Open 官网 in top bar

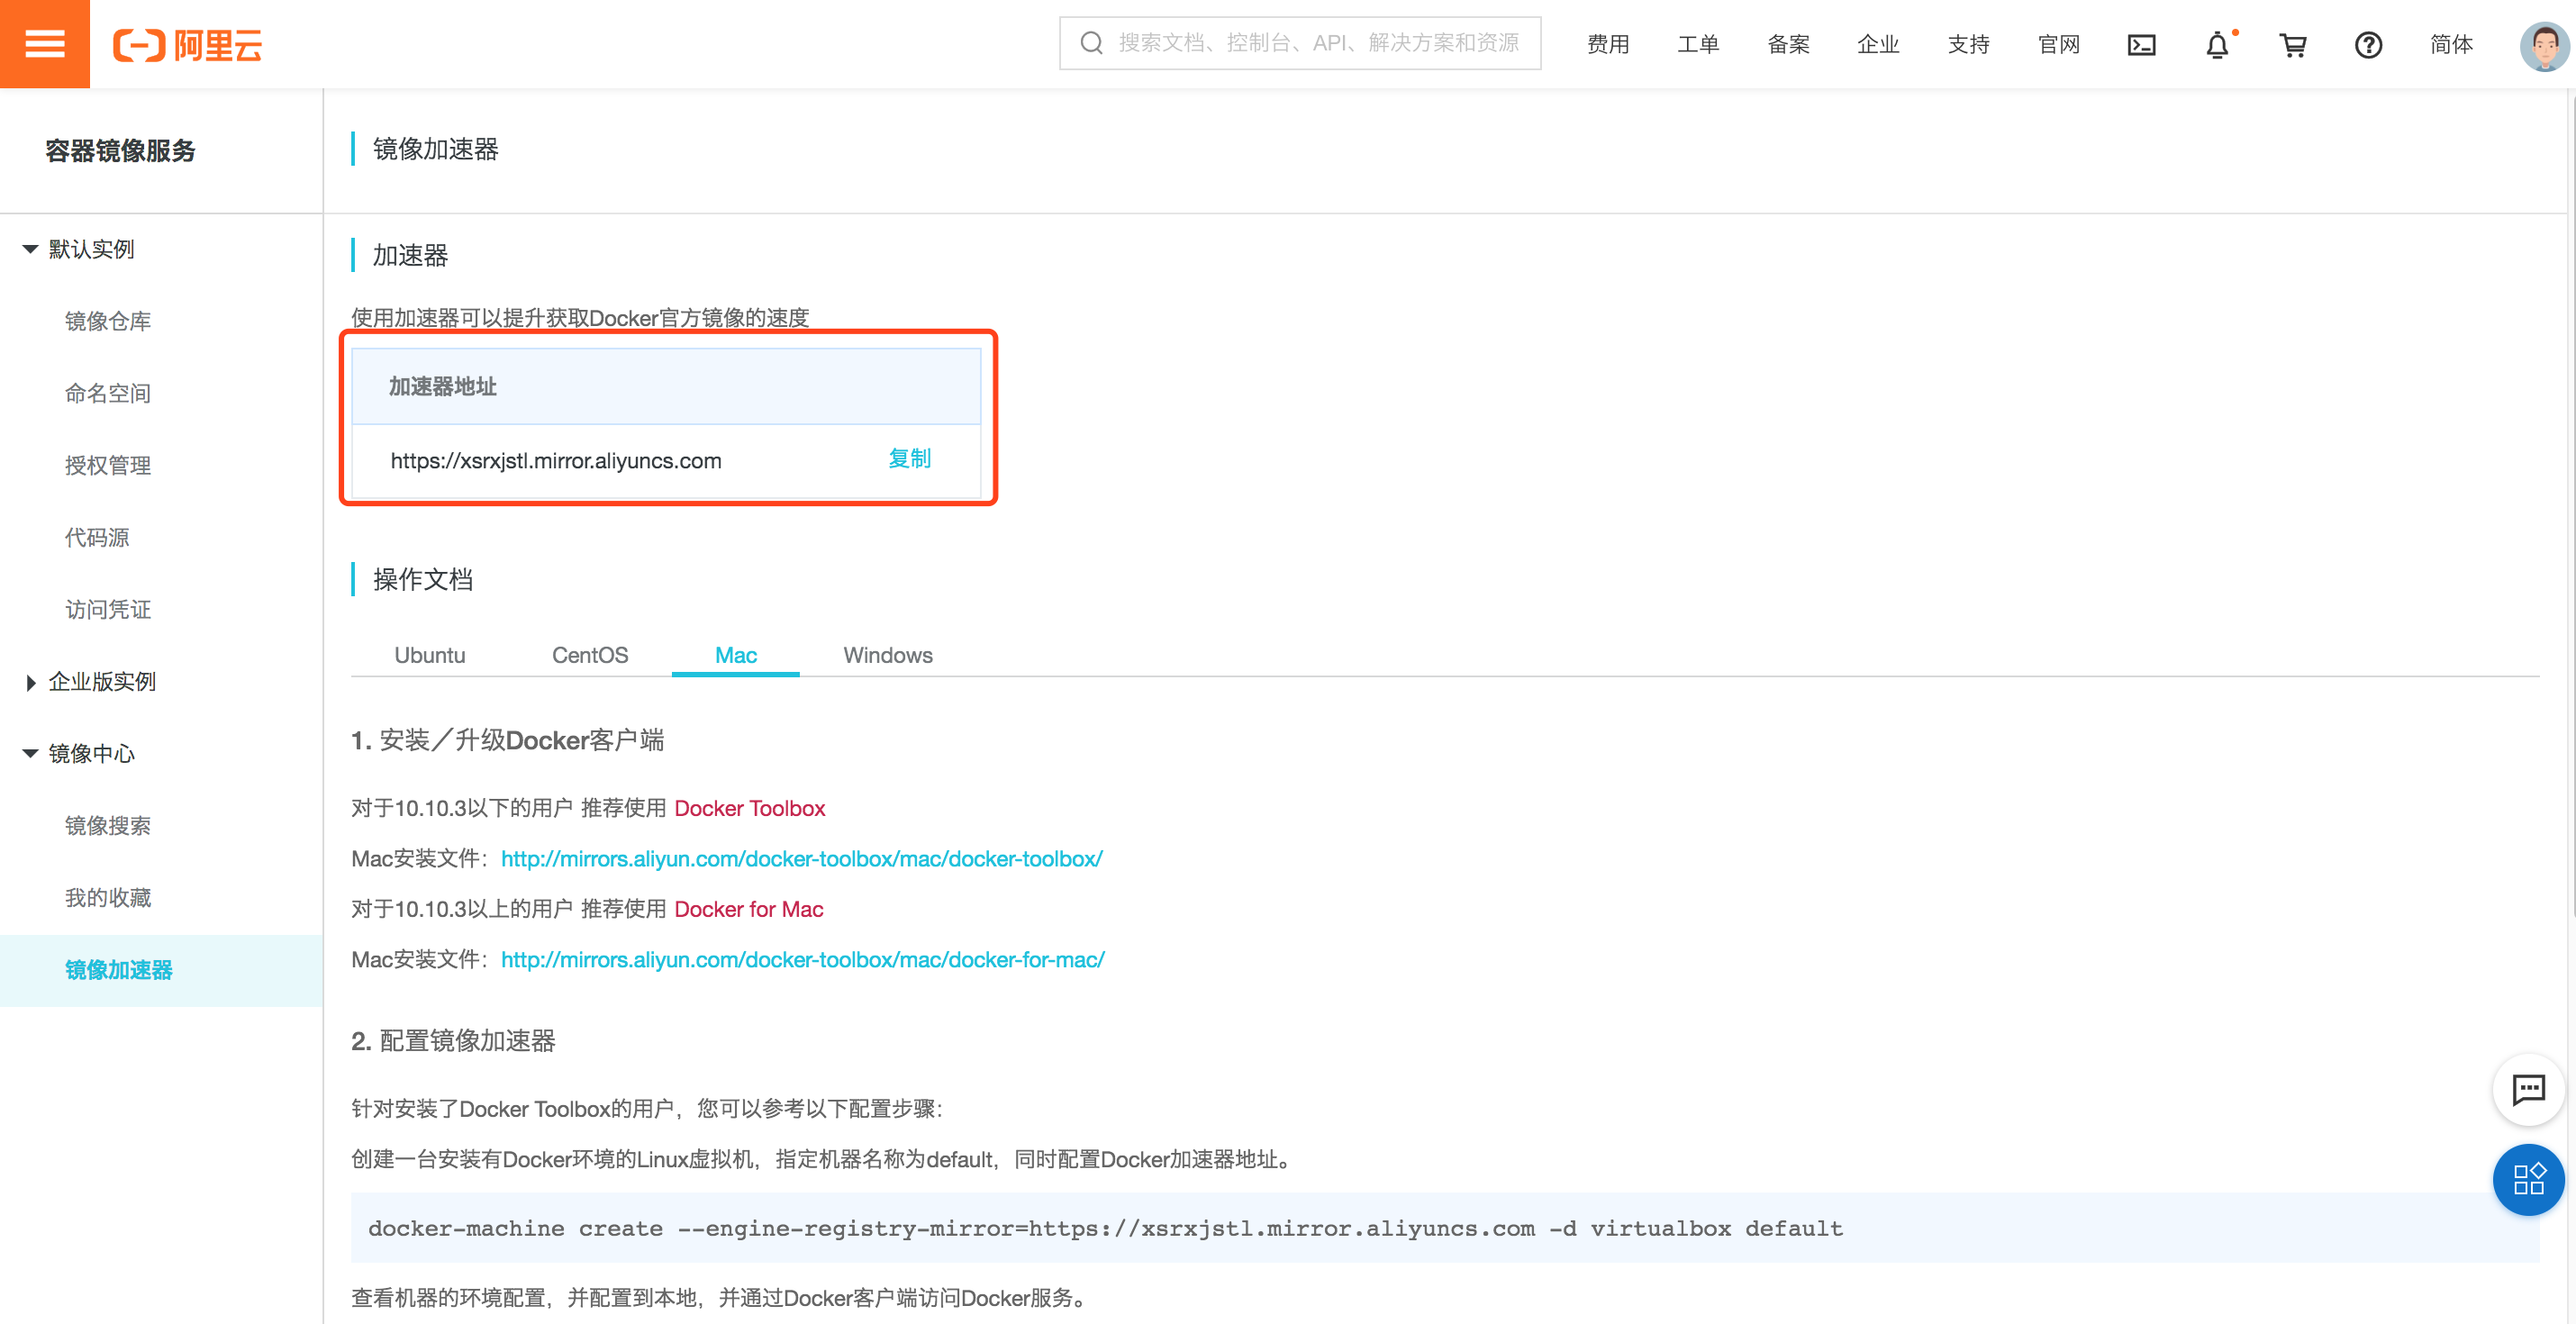click(2058, 45)
